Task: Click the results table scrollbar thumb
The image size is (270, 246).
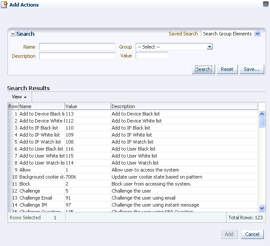Action: (262, 123)
